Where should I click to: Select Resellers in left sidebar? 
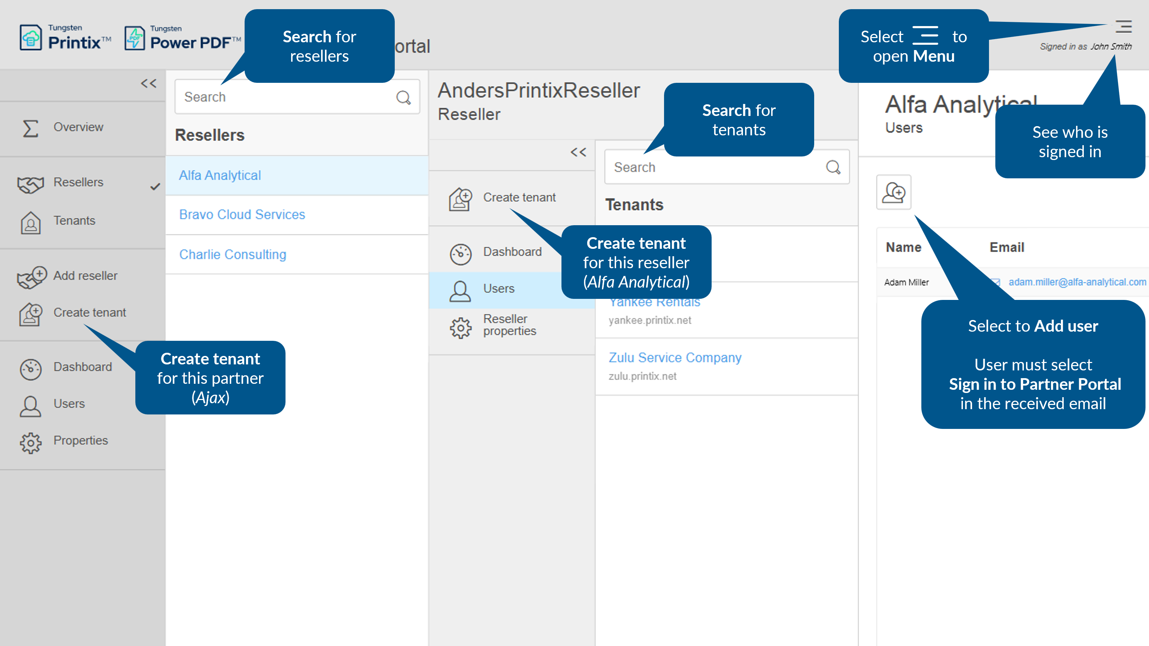click(78, 183)
